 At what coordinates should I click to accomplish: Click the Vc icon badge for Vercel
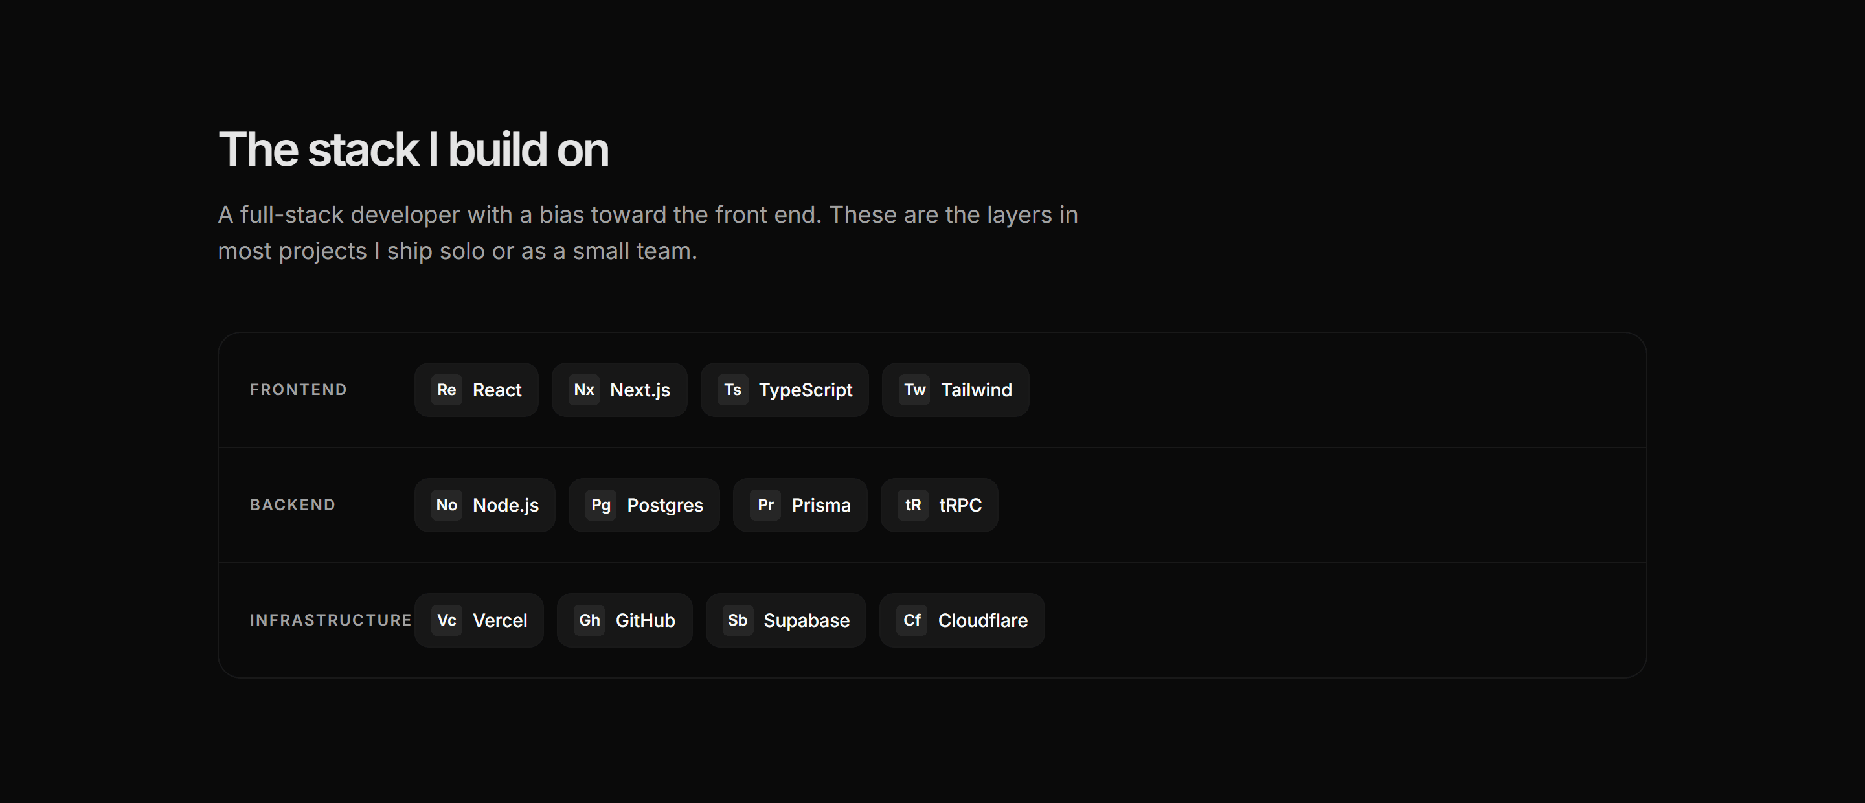(447, 620)
